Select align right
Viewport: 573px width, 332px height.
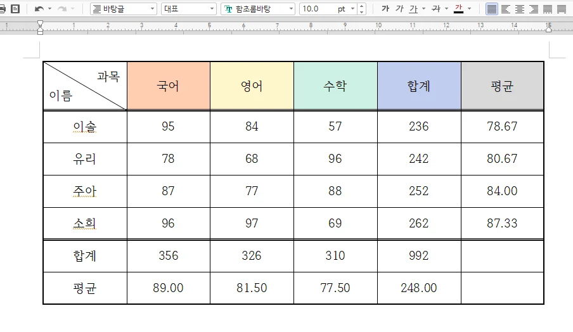click(x=534, y=9)
